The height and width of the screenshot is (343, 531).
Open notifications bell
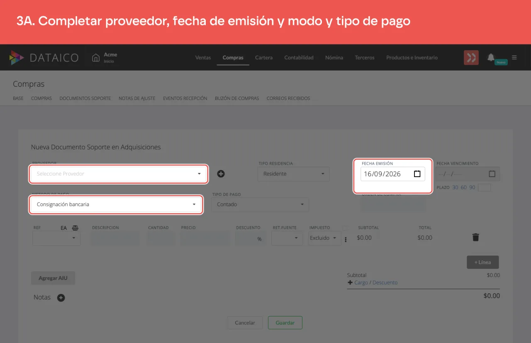click(x=491, y=57)
